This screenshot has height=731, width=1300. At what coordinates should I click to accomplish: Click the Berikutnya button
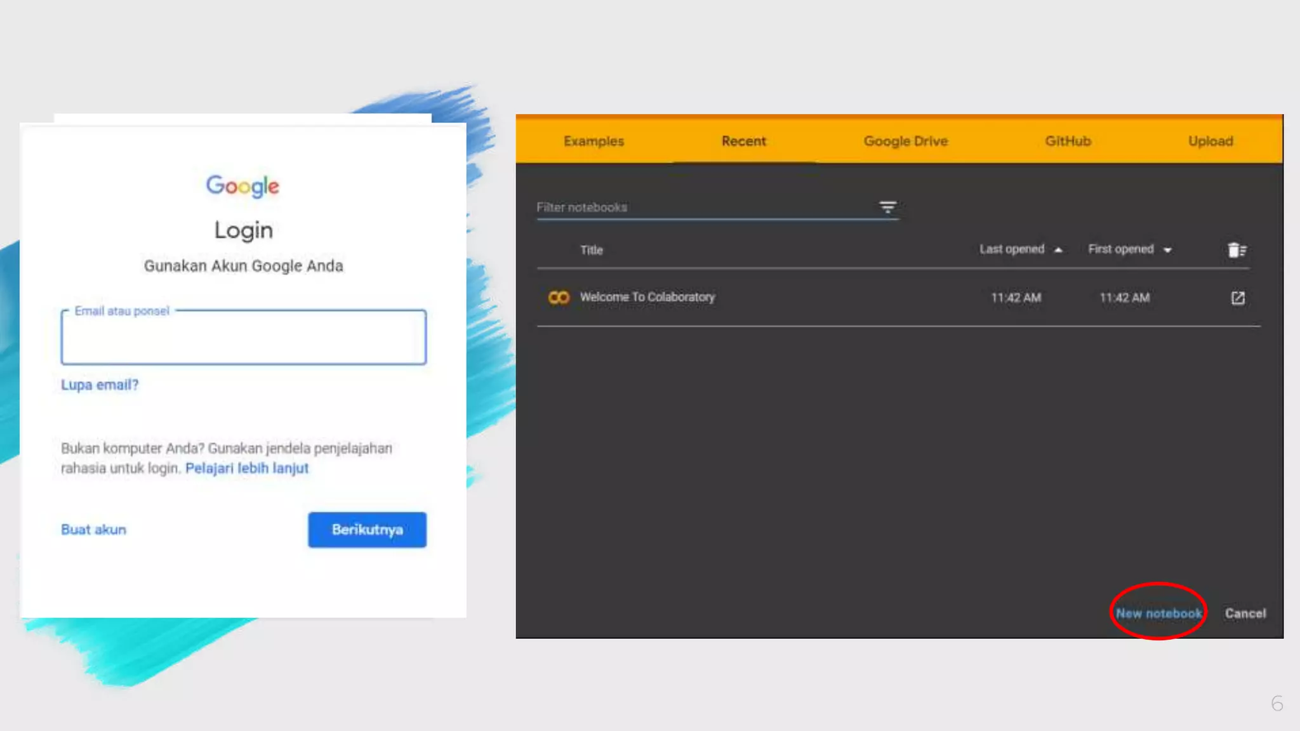[x=367, y=529]
